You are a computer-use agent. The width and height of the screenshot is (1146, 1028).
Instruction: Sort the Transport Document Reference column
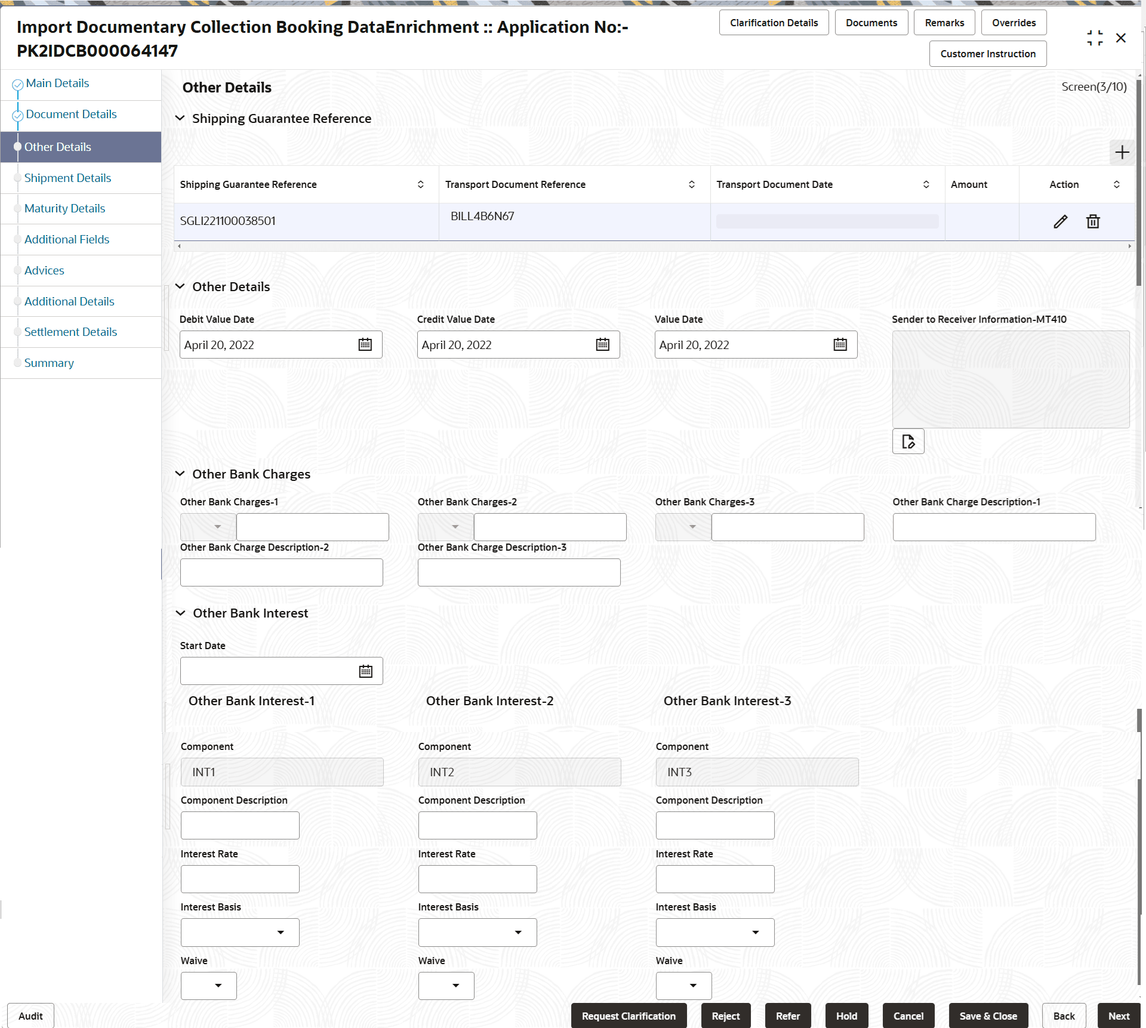coord(692,184)
